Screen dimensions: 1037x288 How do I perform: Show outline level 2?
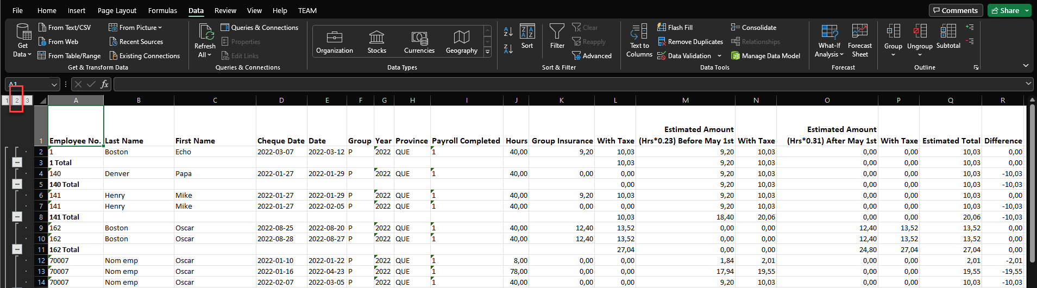[x=17, y=100]
